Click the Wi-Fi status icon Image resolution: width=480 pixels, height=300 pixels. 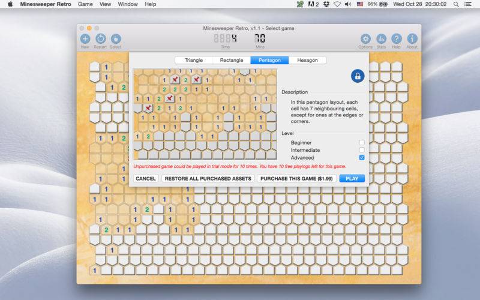pos(337,4)
